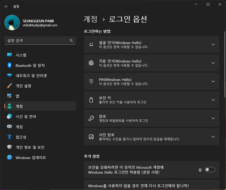This screenshot has height=190, width=226.
Task: Open 개인 정보 및 보안 category
Action: 40,147
